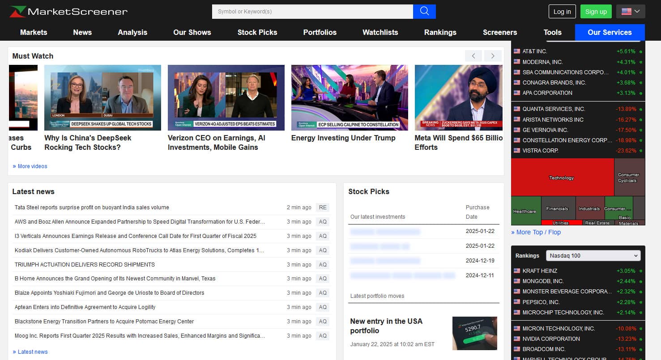
Task: Click the magnifier search button
Action: pyautogui.click(x=424, y=12)
